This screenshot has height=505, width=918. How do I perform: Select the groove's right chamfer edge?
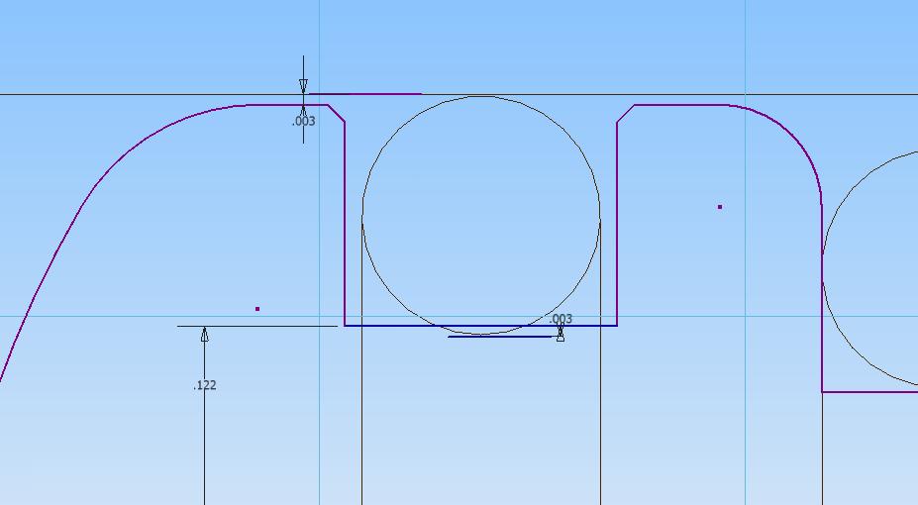coord(626,114)
